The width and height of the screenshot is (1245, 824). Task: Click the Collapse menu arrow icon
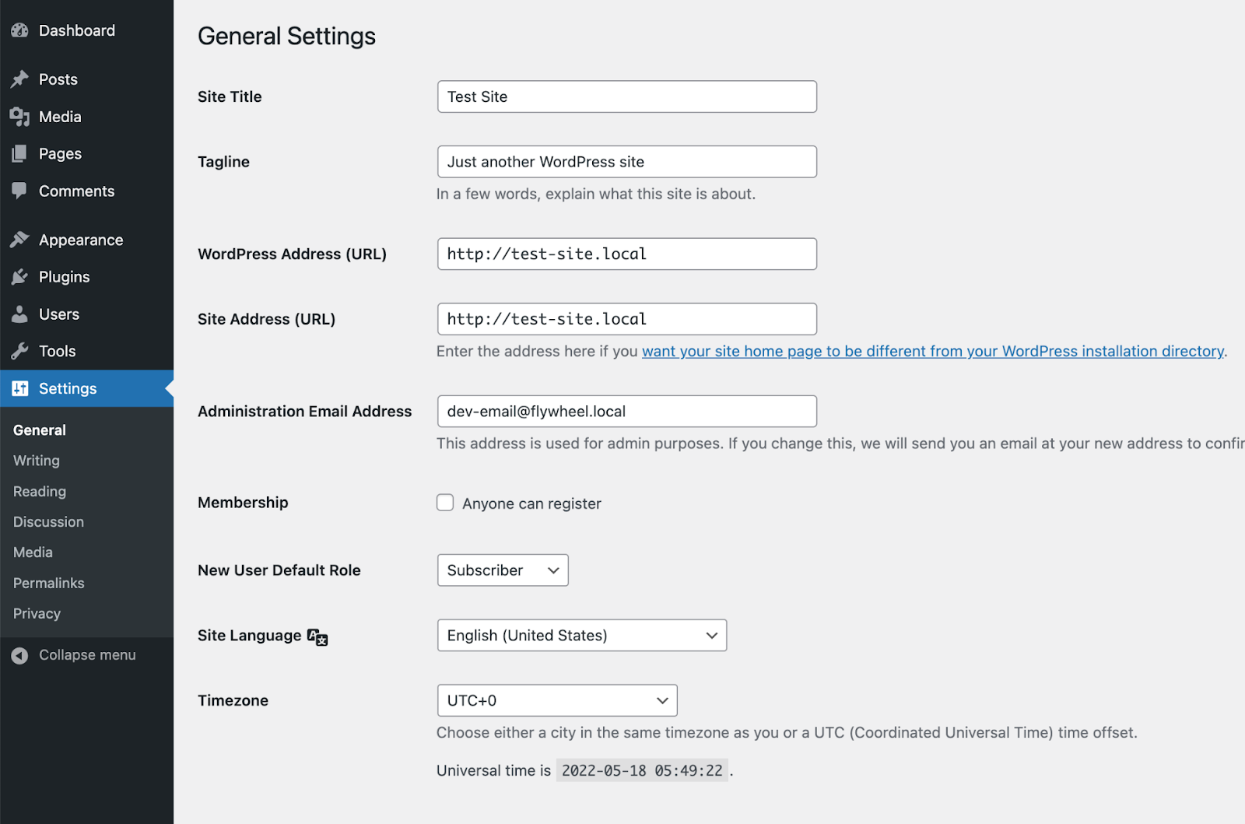point(19,656)
